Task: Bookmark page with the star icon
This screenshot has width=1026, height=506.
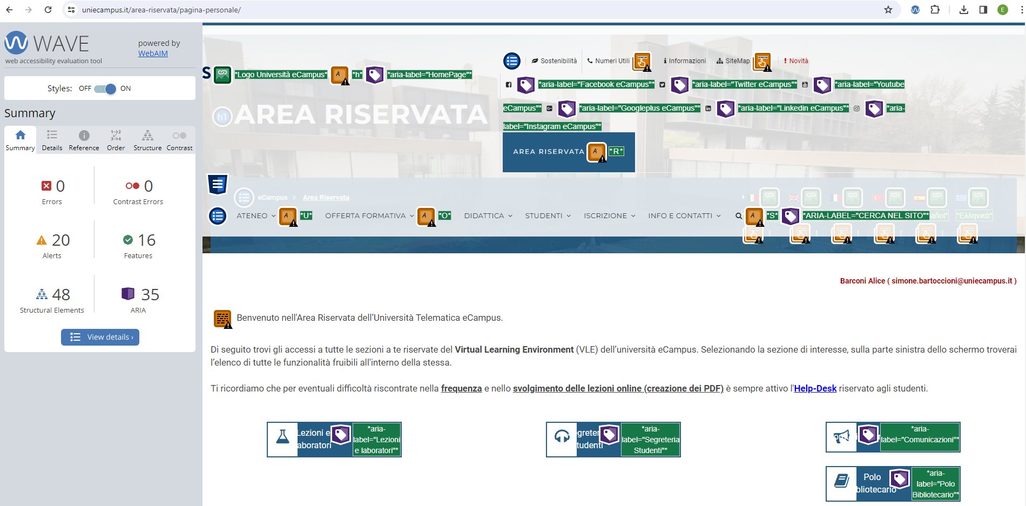Action: point(888,10)
